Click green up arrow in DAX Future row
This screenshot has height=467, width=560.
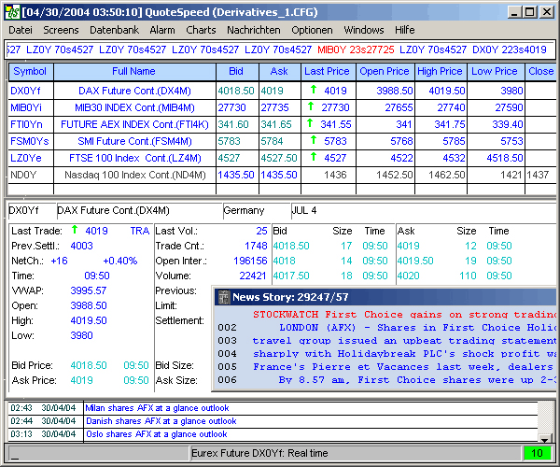coord(314,91)
